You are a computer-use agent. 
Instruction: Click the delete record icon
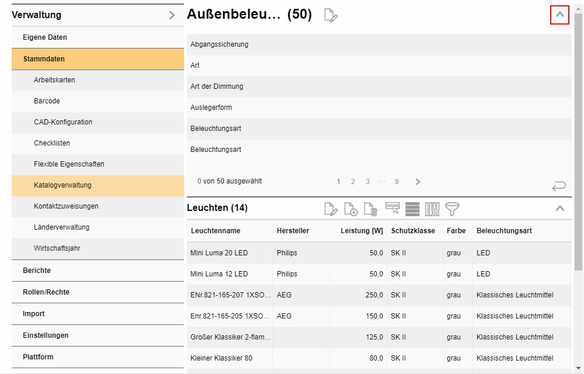pos(371,209)
